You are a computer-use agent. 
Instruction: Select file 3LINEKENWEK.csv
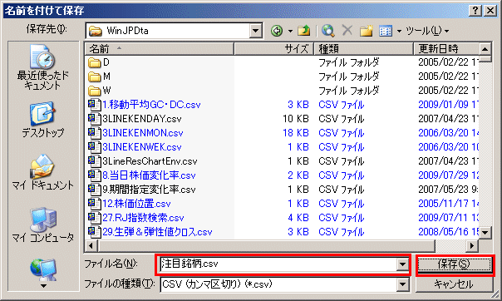coord(135,146)
